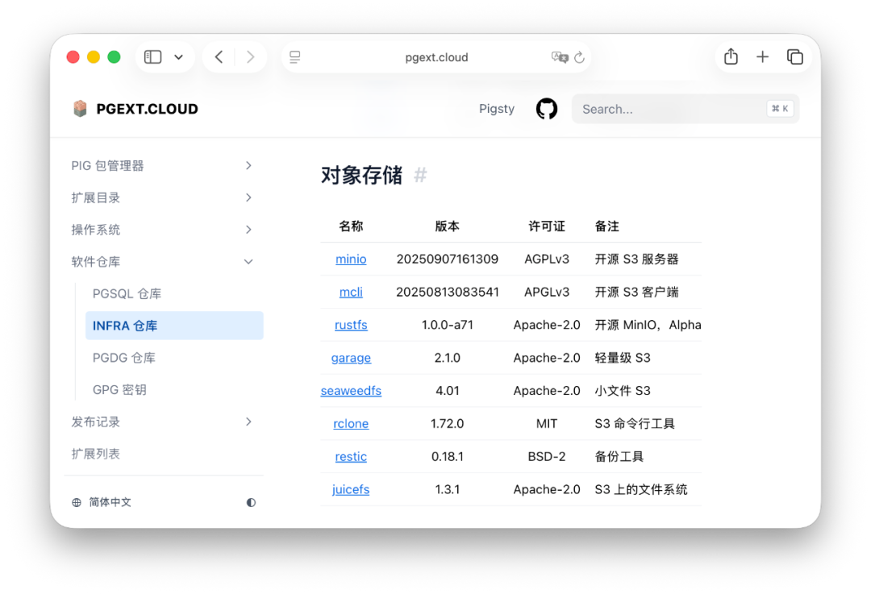Click the AGPLv3 license cell
Viewport: 871px width, 594px height.
pos(547,260)
